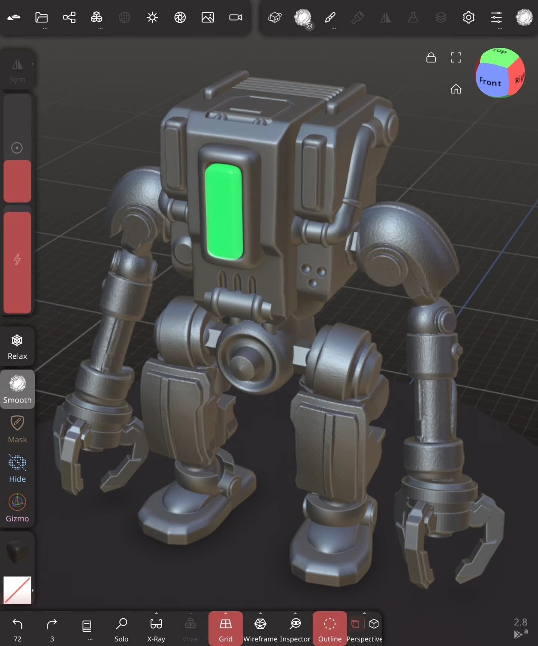This screenshot has width=538, height=646.
Task: Toggle the Grid display off
Action: click(225, 629)
